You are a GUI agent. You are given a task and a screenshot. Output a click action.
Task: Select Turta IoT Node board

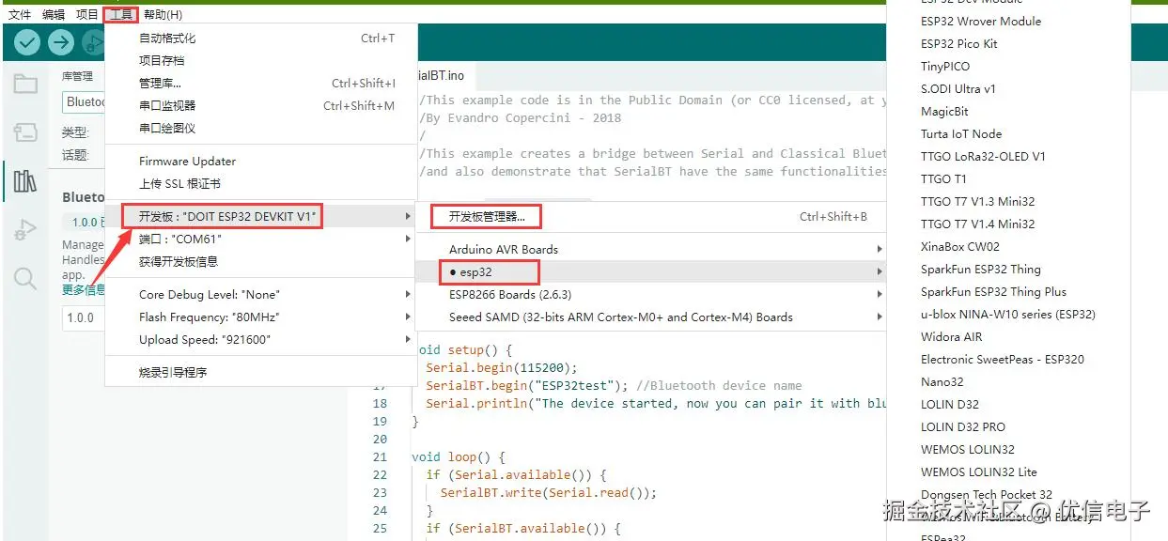(x=1008, y=134)
